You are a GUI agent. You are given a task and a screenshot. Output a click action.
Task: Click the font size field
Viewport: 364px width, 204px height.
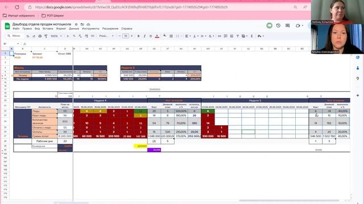pyautogui.click(x=126, y=36)
